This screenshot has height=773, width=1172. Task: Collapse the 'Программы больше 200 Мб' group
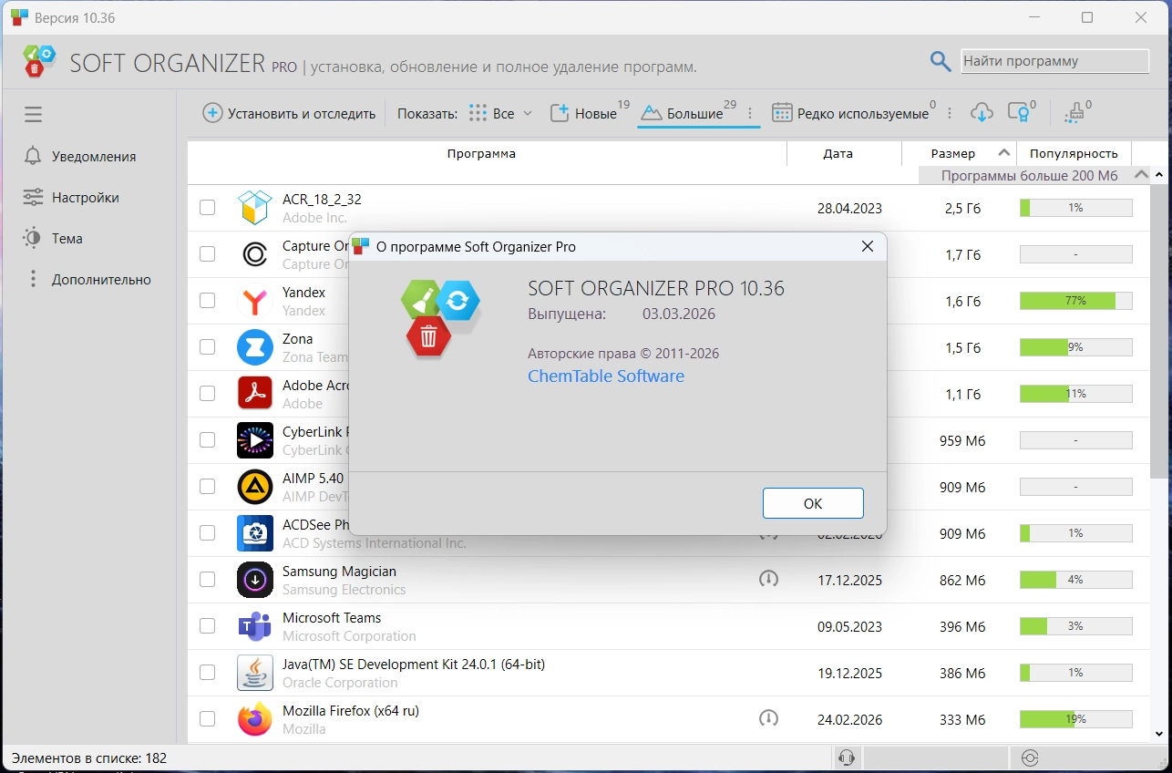(1140, 175)
